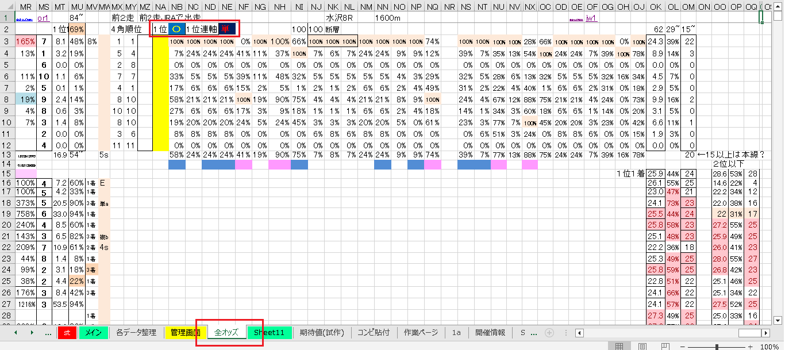Switch to the メイン sheet tab
The height and width of the screenshot is (350, 785).
coord(94,333)
